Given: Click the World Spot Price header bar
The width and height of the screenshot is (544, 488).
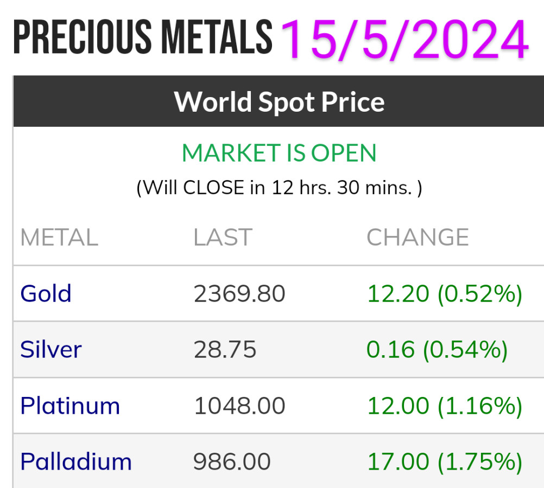Looking at the screenshot, I should click(x=279, y=101).
